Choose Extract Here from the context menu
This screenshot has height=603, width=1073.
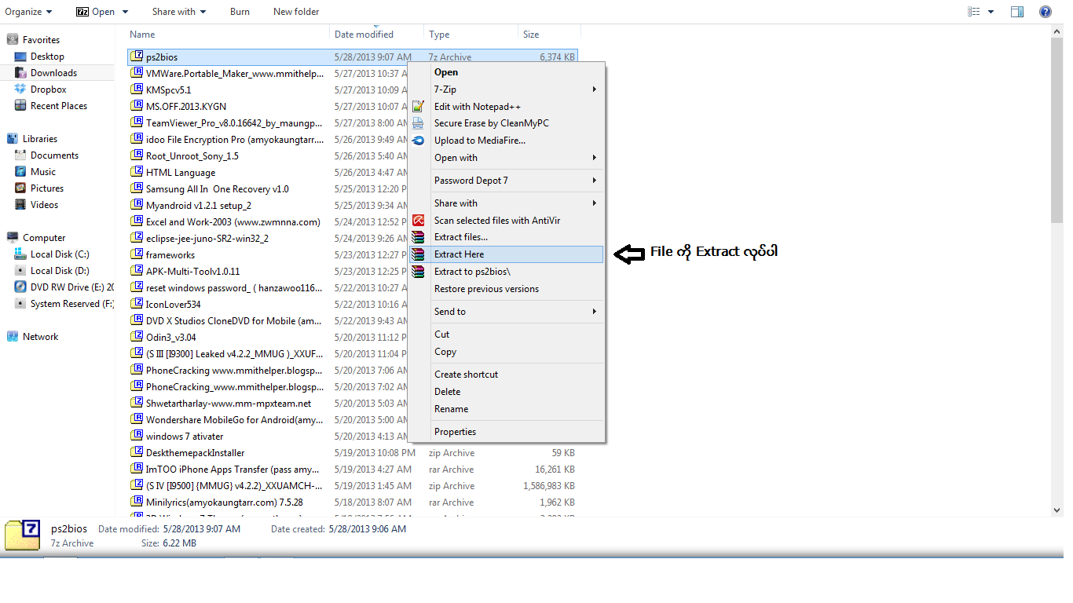507,254
